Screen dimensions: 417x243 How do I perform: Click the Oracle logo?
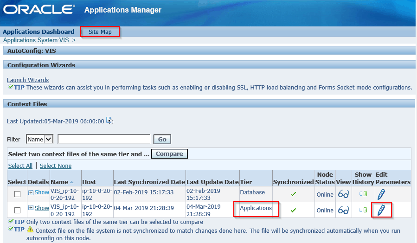pyautogui.click(x=39, y=9)
